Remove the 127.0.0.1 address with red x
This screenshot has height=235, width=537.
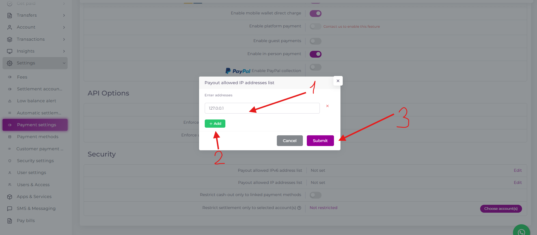pos(327,106)
